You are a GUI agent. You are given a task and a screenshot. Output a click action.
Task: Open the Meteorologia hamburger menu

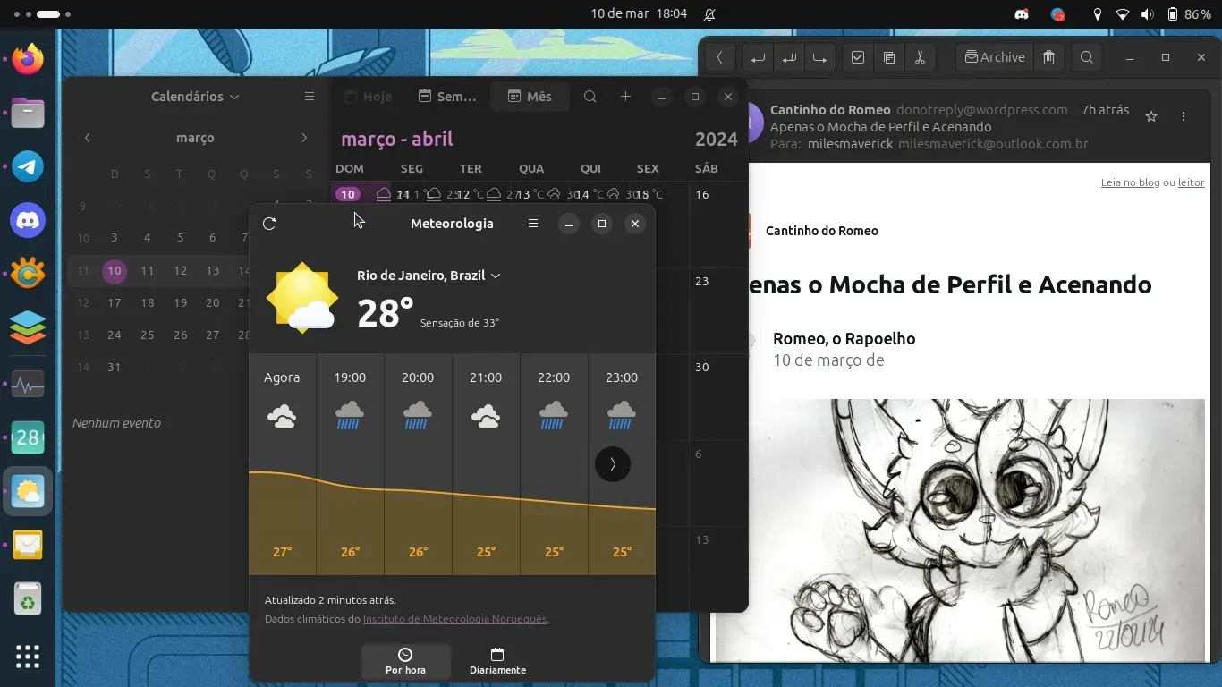click(x=533, y=224)
